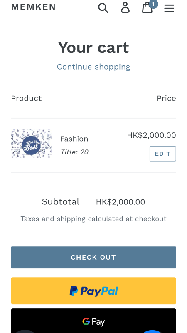
Task: Click the EDIT button for Fashion
Action: pyautogui.click(x=163, y=154)
